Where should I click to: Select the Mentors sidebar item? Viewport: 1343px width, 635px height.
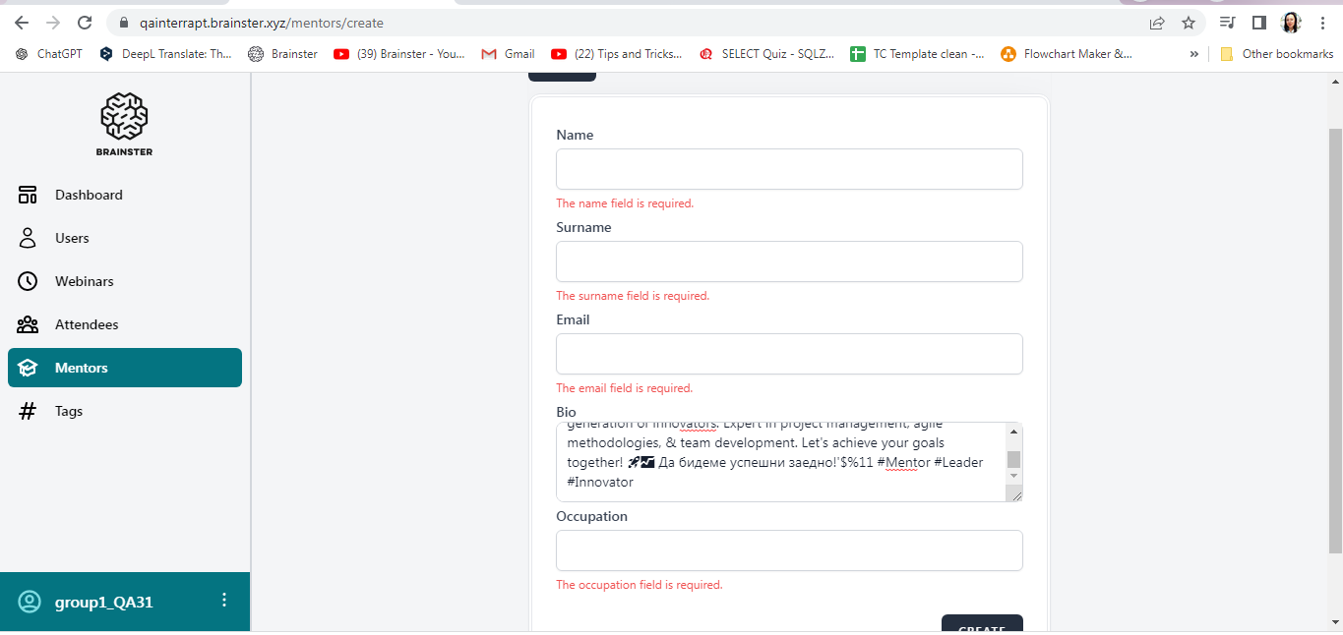click(125, 368)
